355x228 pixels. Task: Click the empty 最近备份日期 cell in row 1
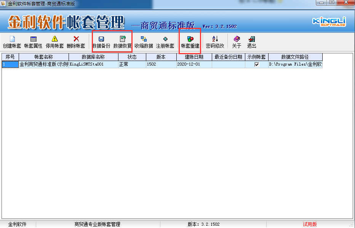[x=229, y=64]
